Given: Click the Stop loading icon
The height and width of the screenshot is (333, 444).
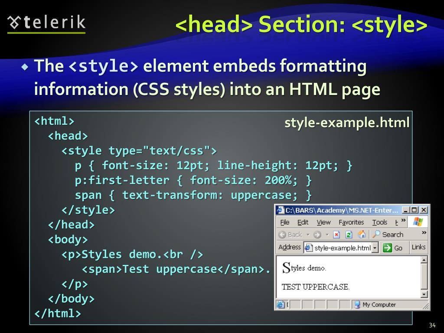Looking at the screenshot, I should (x=336, y=235).
